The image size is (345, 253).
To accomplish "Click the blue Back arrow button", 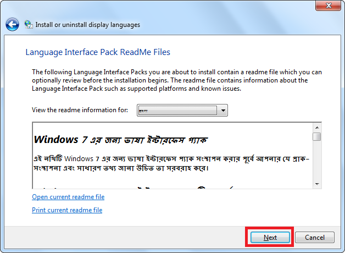I will pos(12,24).
